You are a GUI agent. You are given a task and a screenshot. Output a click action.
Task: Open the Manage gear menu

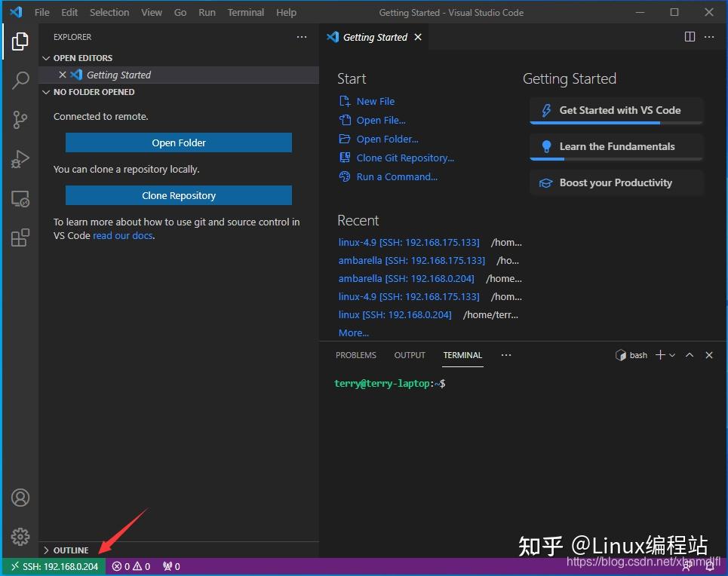pos(20,537)
